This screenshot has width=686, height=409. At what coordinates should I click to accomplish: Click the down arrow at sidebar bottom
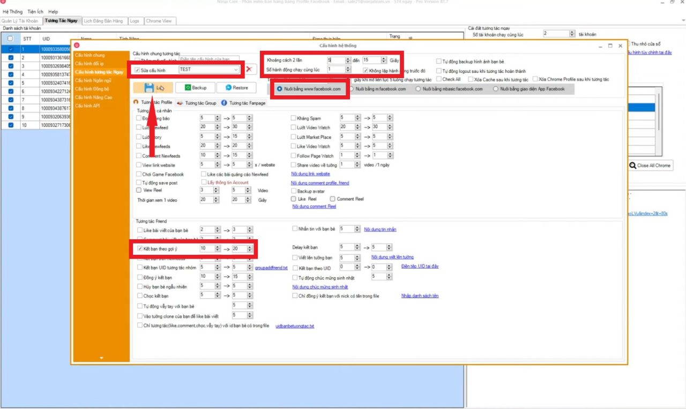coord(101,358)
